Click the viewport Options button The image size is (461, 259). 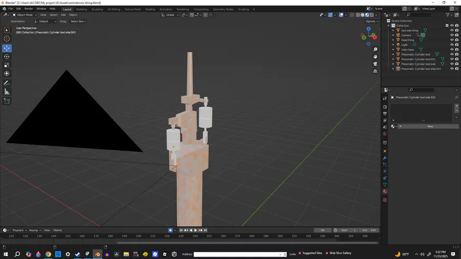pos(372,21)
